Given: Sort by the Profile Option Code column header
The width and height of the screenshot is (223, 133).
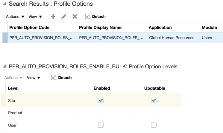Looking at the screenshot, I should [x=29, y=27].
